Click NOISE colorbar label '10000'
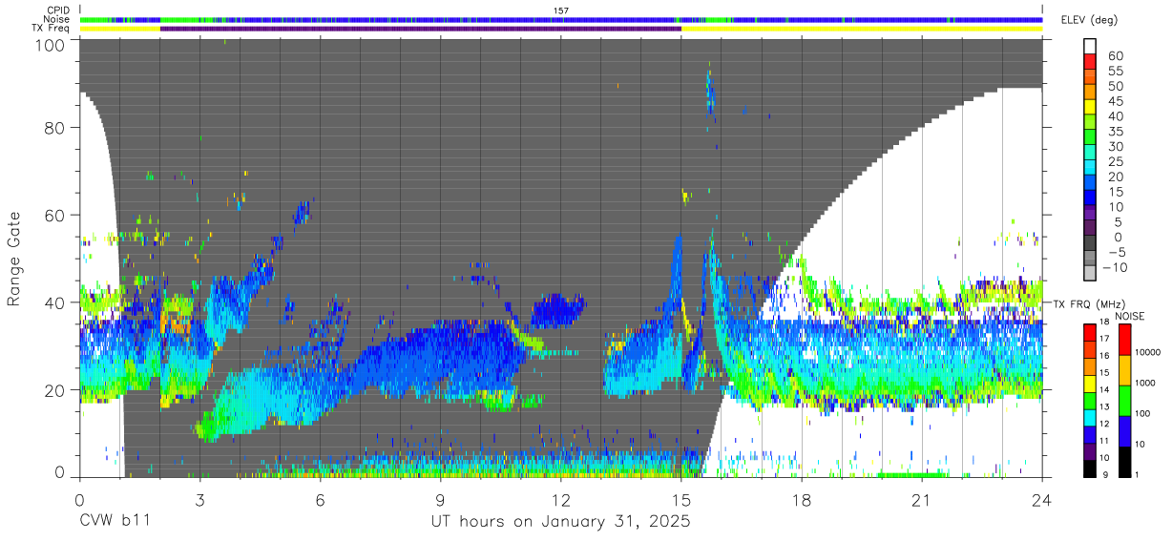Screen dimensions: 1172x541 pos(1148,353)
